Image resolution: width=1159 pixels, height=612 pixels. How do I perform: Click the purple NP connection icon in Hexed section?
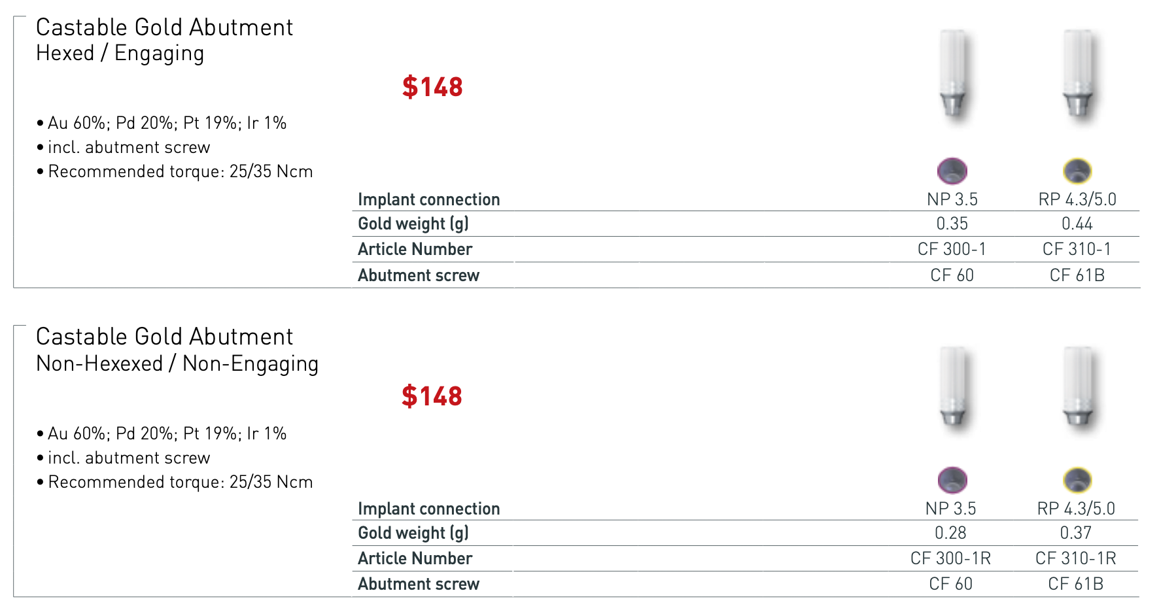(952, 171)
